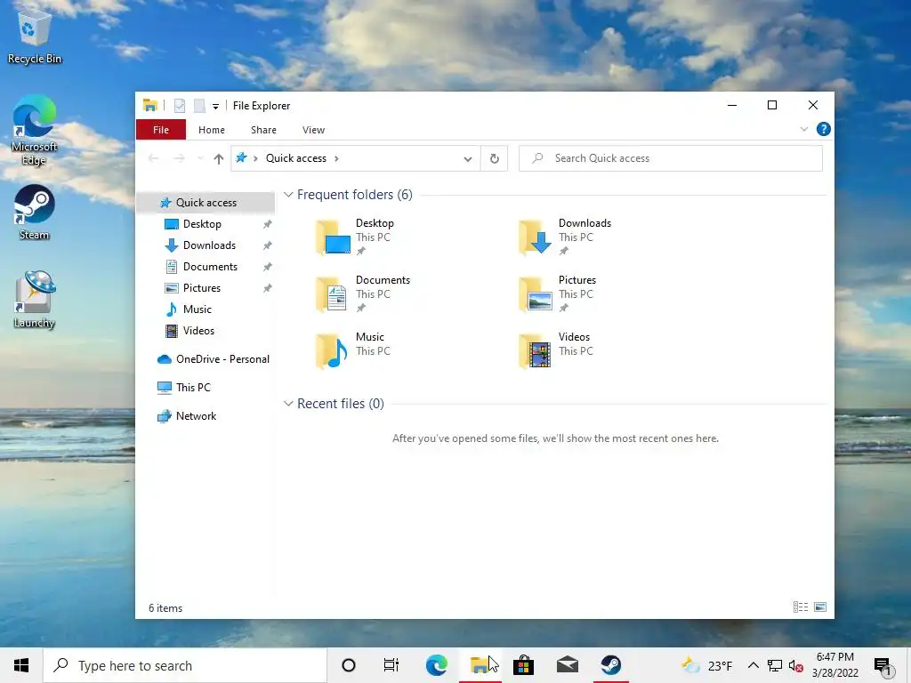Select the Desktop folder in Frequent folders
Viewport: 911px width, 683px height.
(x=356, y=237)
